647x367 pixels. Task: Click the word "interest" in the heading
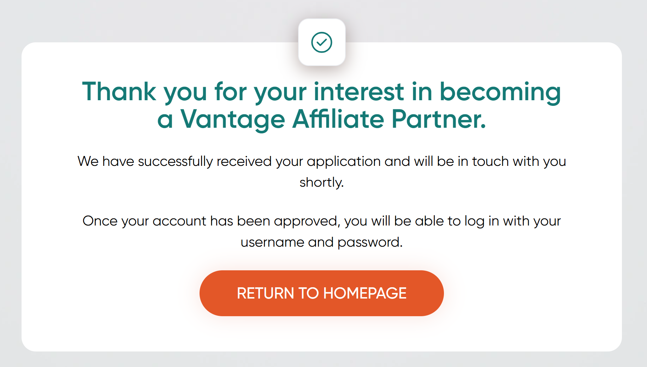[358, 92]
